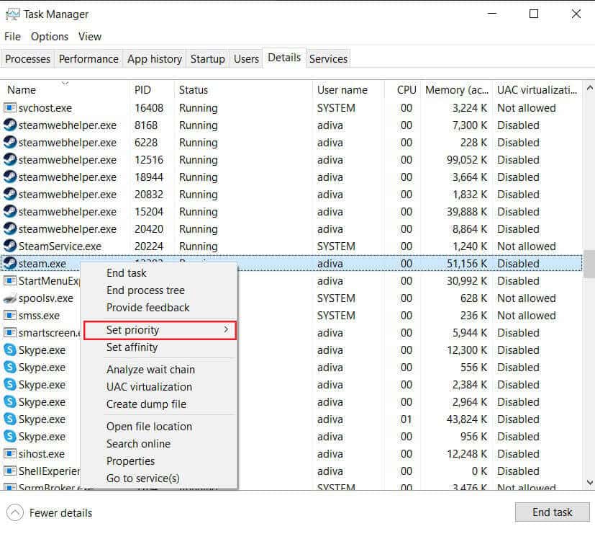Click the Task Manager title bar icon

[12, 14]
